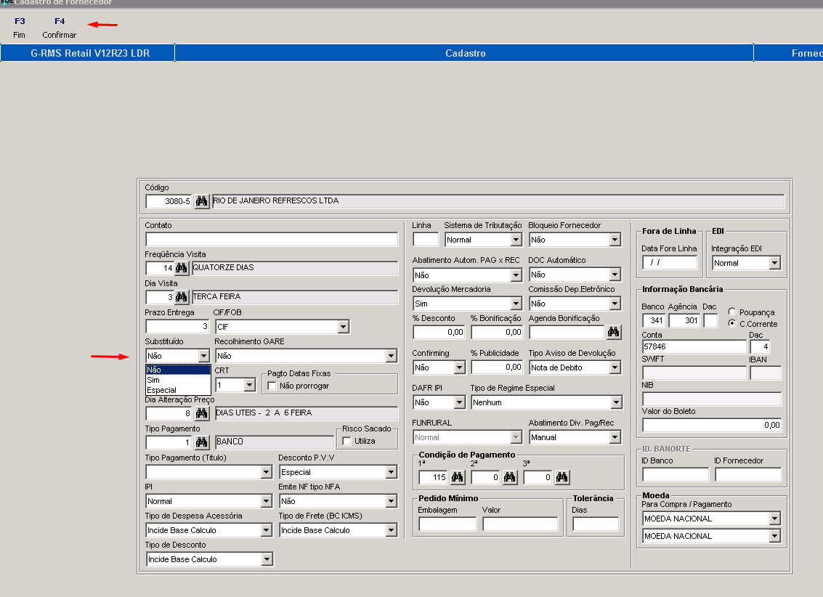Screen dimensions: 823x597
Task: Open the CRT dropdown
Action: click(250, 385)
